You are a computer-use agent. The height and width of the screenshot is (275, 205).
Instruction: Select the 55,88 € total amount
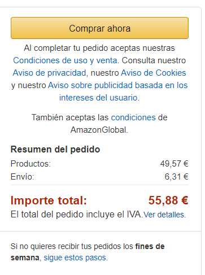click(x=168, y=200)
